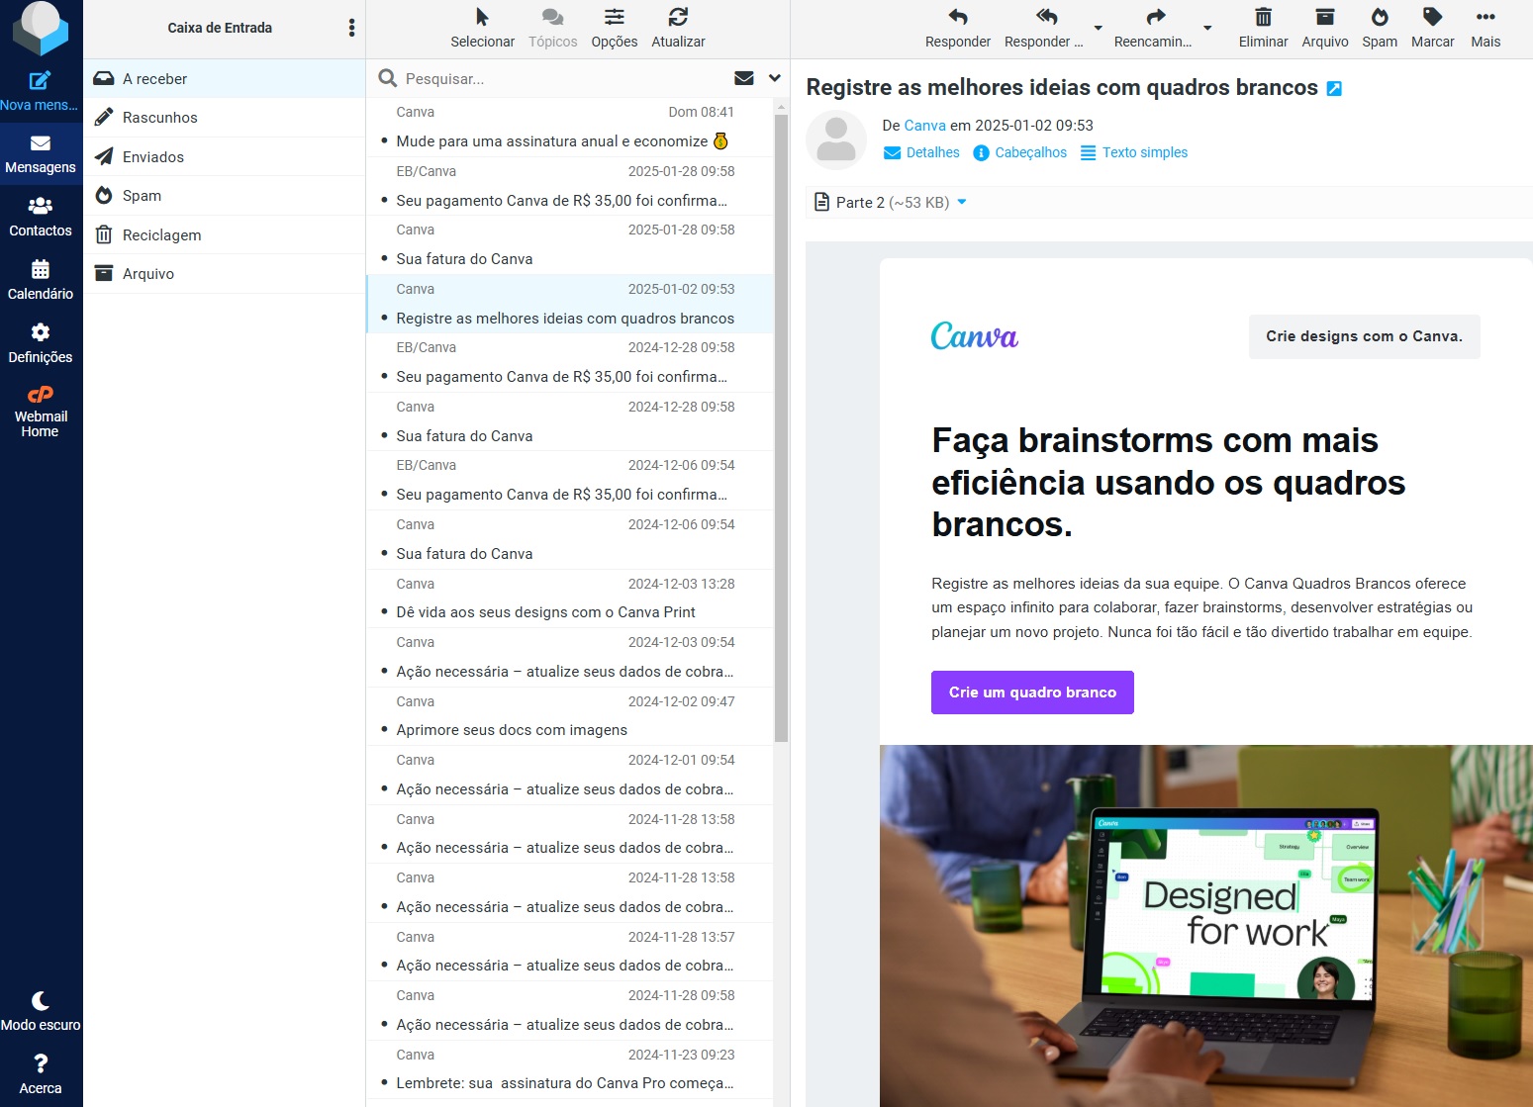Mark message as Spam from toolbar

click(x=1380, y=29)
